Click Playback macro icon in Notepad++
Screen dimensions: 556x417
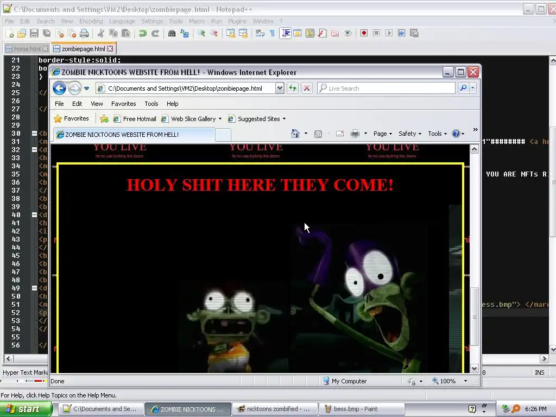(x=389, y=33)
